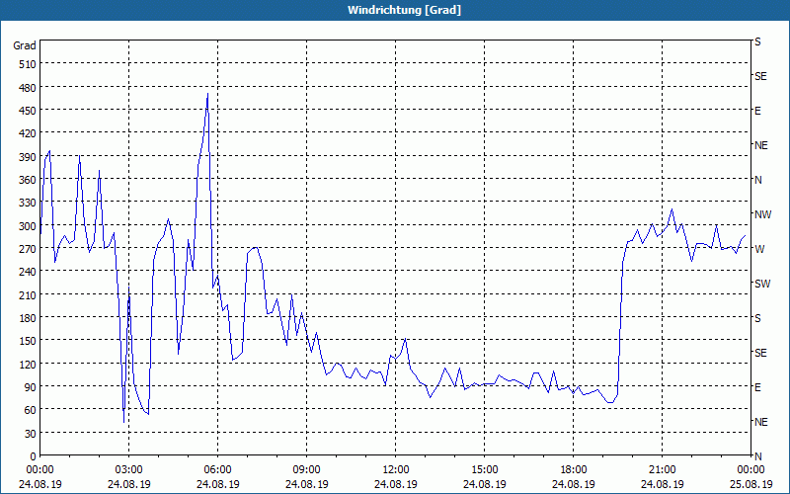790x494 pixels.
Task: Select the 240 degree axis label
Action: click(28, 272)
